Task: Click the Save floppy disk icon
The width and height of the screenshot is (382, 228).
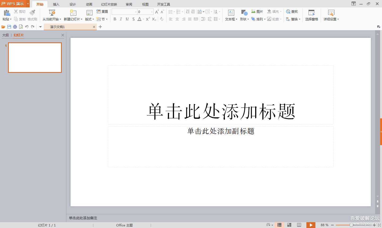Action: (x=9, y=27)
